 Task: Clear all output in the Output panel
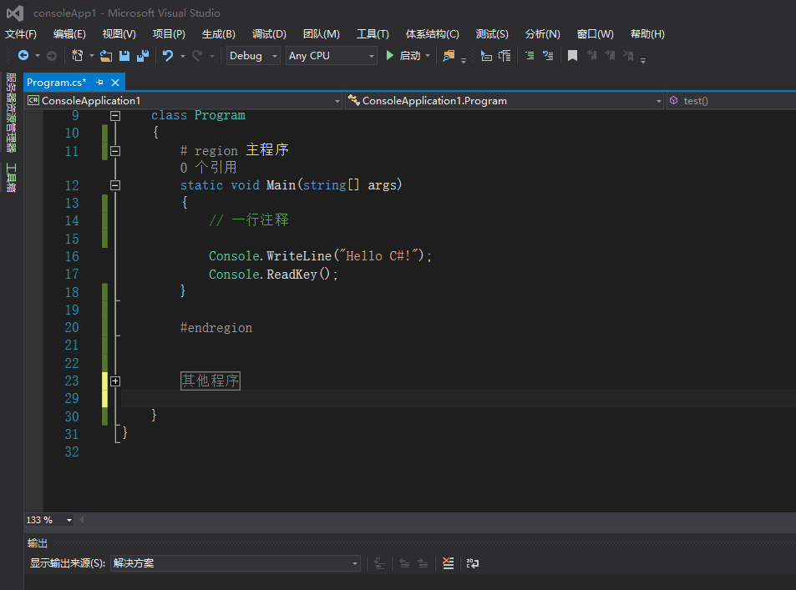point(448,563)
